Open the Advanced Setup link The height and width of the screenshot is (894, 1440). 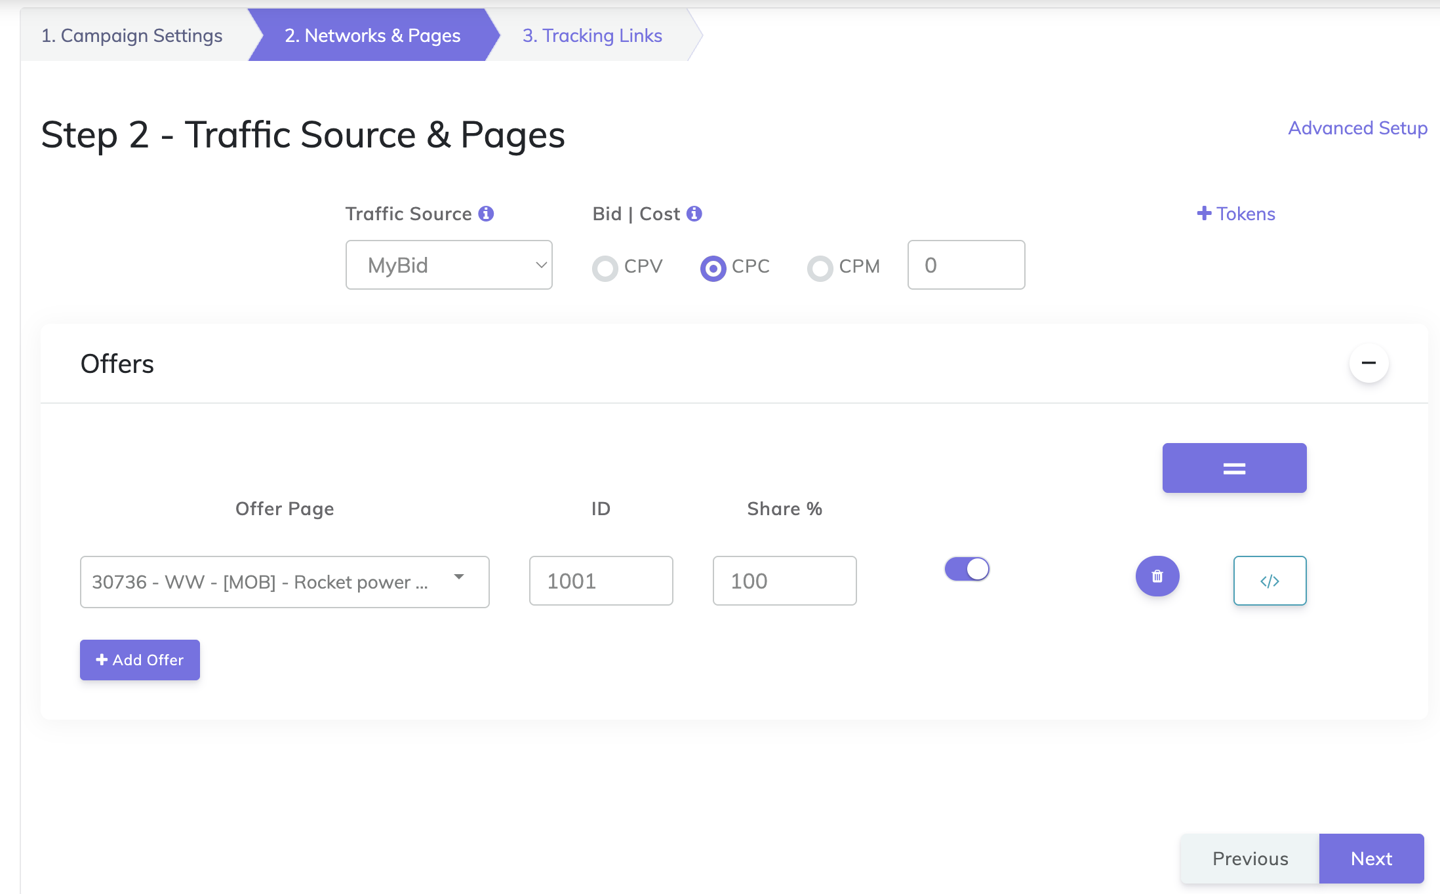coord(1357,128)
